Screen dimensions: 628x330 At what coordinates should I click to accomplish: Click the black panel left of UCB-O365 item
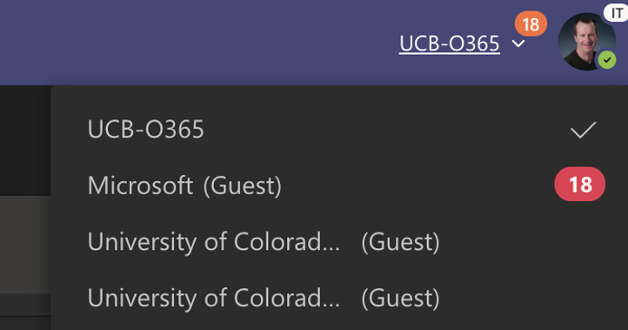point(25,140)
